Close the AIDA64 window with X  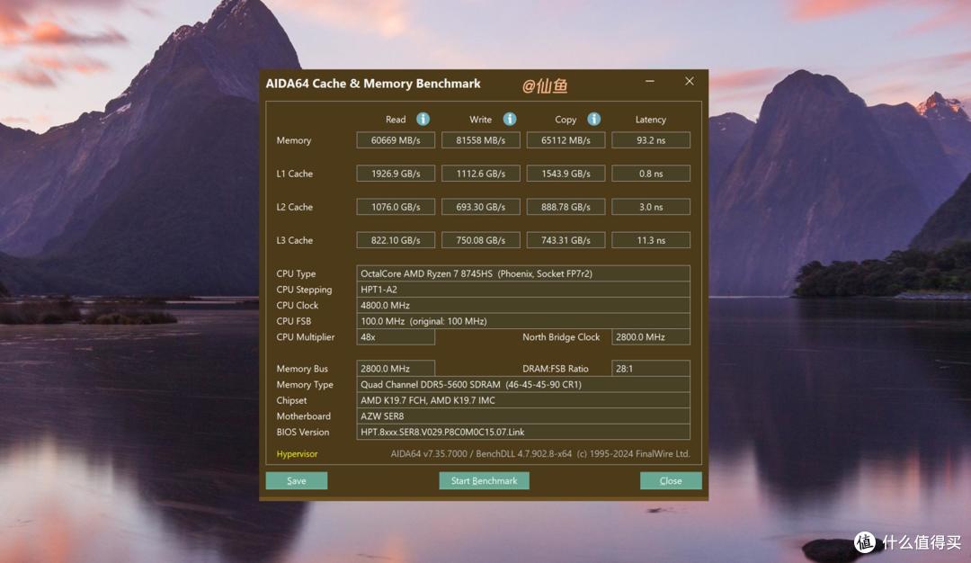tap(690, 81)
